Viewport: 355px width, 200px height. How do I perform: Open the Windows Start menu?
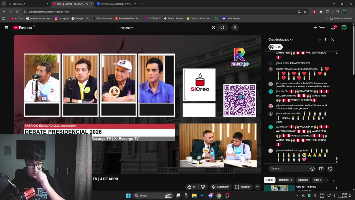tap(128, 196)
